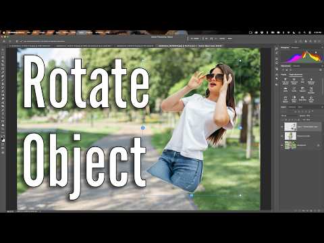Switch to the Navigator panel tab
This screenshot has height=243, width=324.
click(295, 48)
